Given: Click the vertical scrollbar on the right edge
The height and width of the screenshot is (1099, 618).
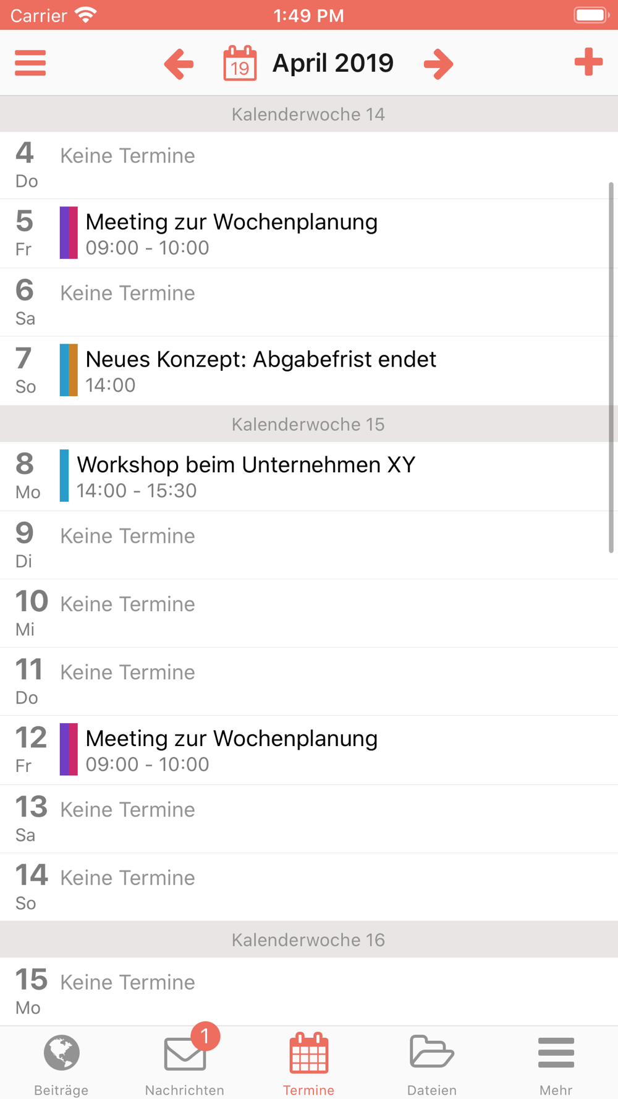Looking at the screenshot, I should [611, 367].
